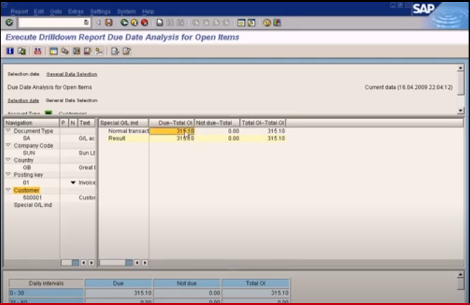Click the Create New Session icon
Viewport: 470px width, 305px height.
tap(241, 22)
